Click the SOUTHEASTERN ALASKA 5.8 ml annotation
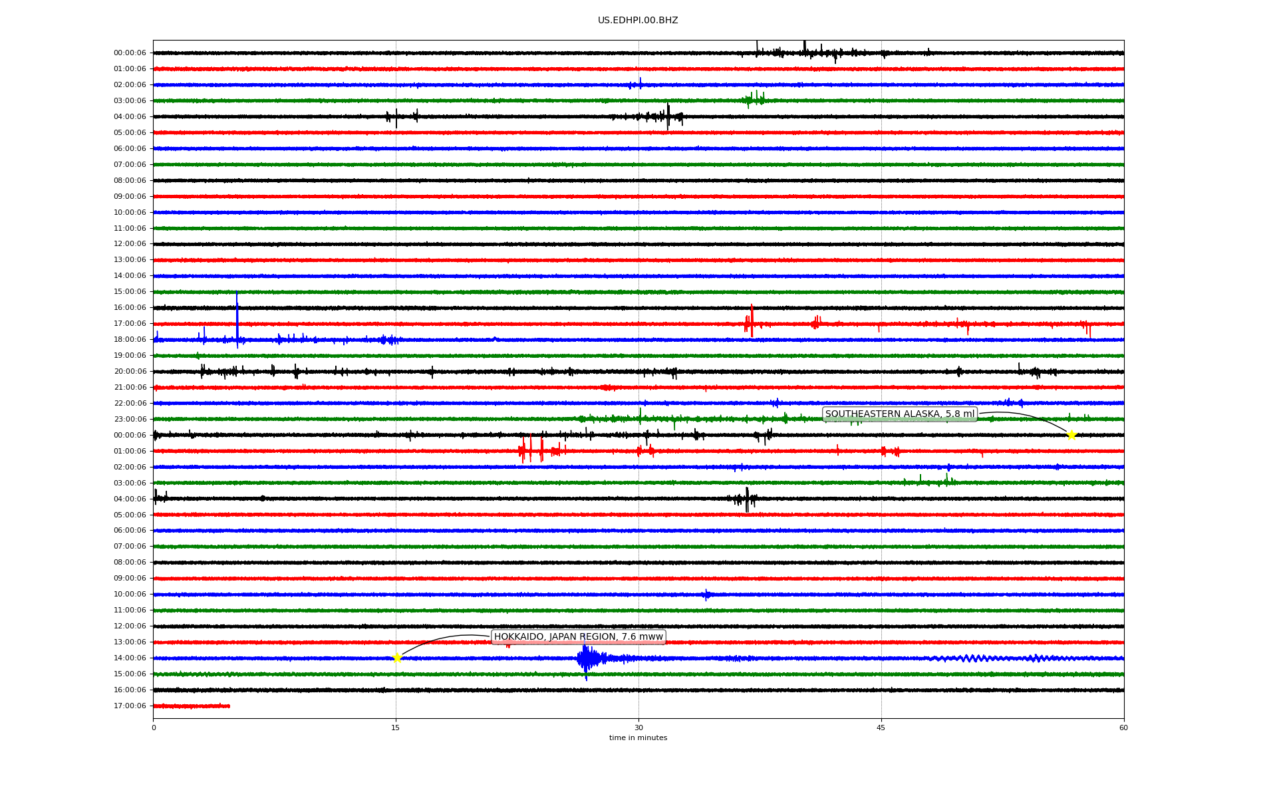The width and height of the screenshot is (1277, 798). [x=899, y=414]
